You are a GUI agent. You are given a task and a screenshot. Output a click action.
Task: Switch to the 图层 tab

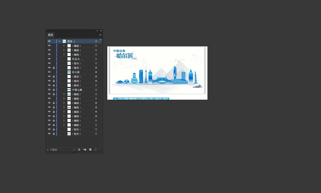tap(51, 35)
